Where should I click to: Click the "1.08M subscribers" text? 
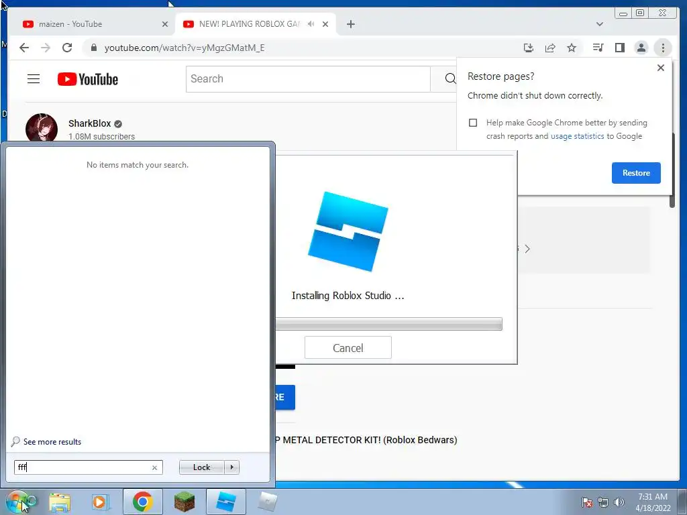point(102,137)
